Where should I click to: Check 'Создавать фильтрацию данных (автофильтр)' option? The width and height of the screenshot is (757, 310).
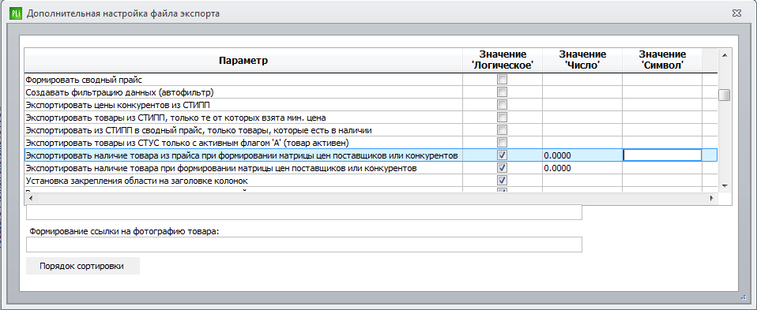point(502,92)
